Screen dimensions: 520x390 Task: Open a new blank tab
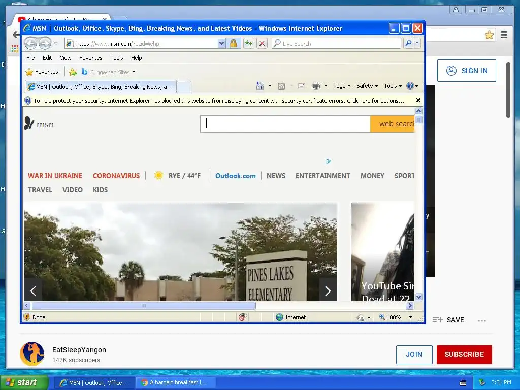(x=184, y=87)
